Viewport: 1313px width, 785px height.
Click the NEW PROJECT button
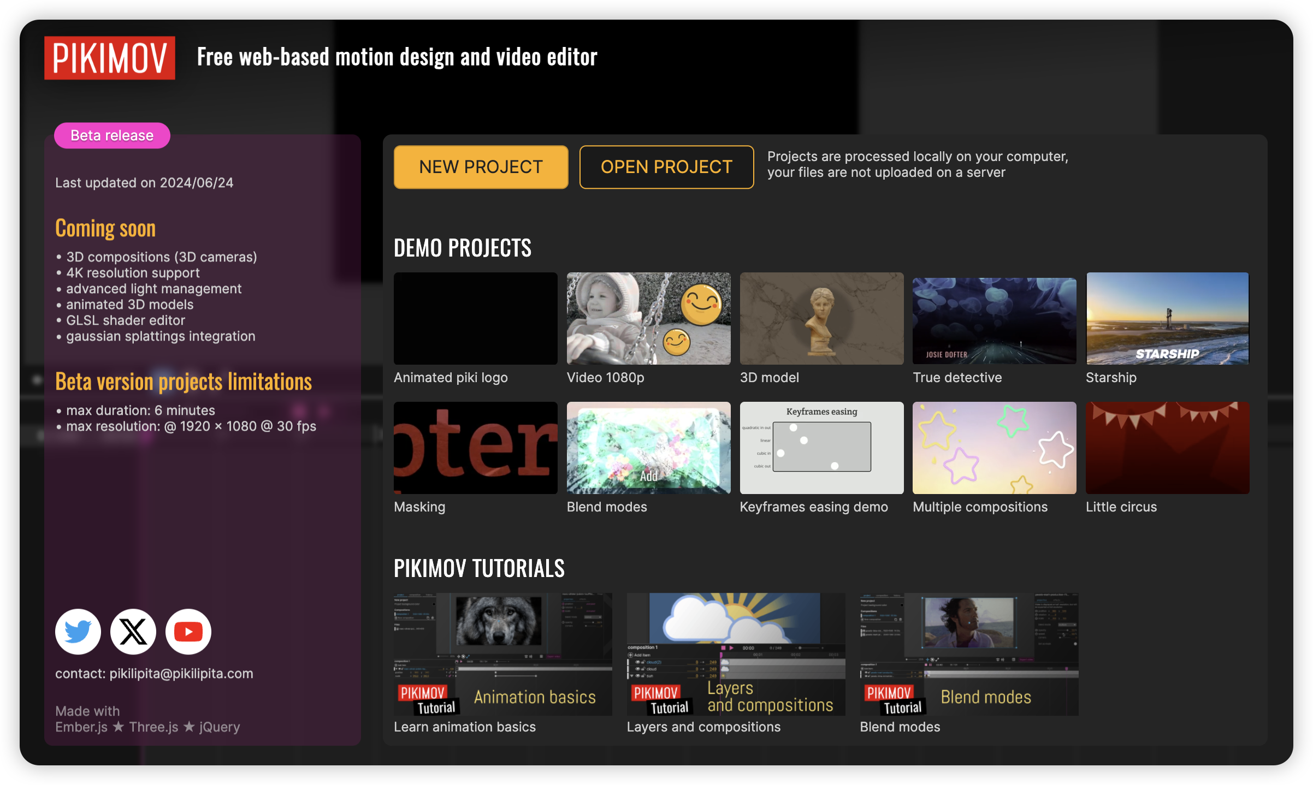(481, 167)
